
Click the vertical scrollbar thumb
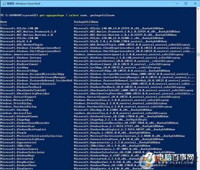(198, 55)
